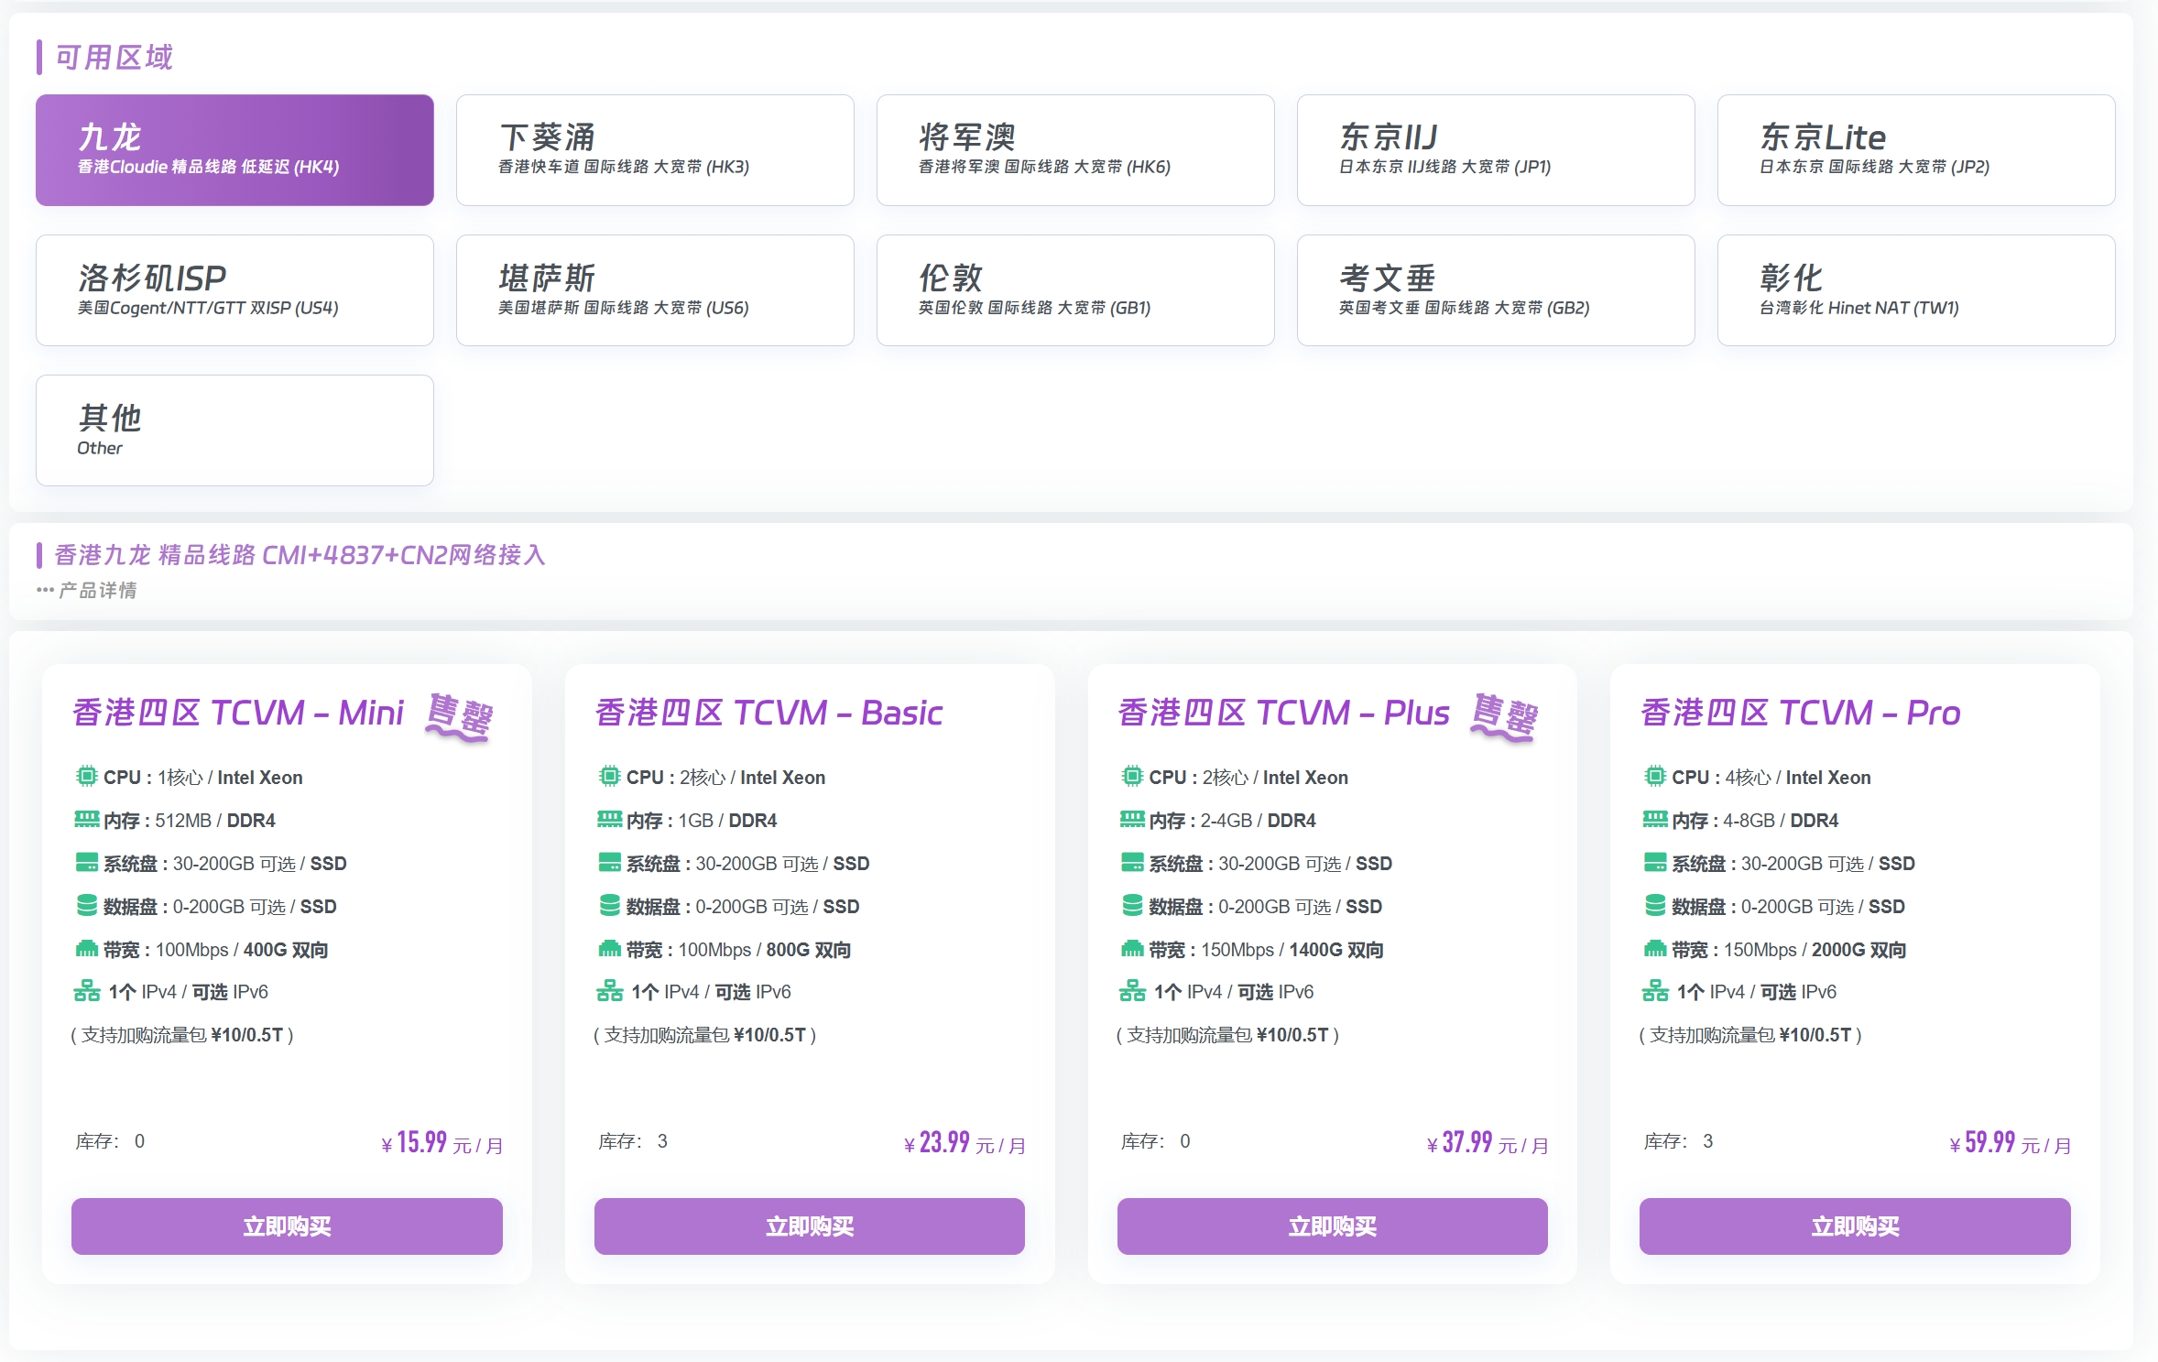This screenshot has height=1362, width=2158.
Task: Click the sold-out stamp on Mini plan
Action: click(x=459, y=716)
